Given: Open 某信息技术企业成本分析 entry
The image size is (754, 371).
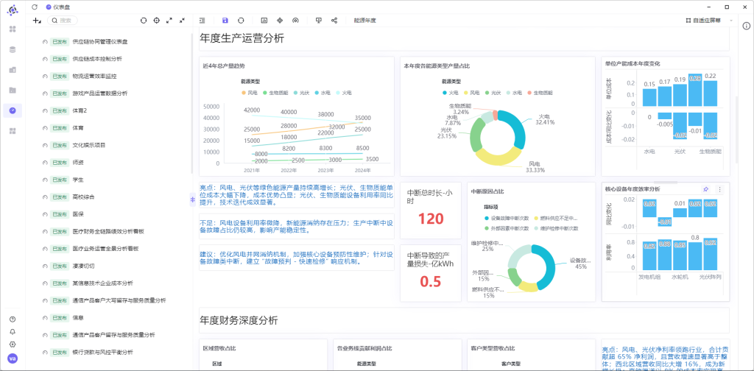Looking at the screenshot, I should pos(102,283).
